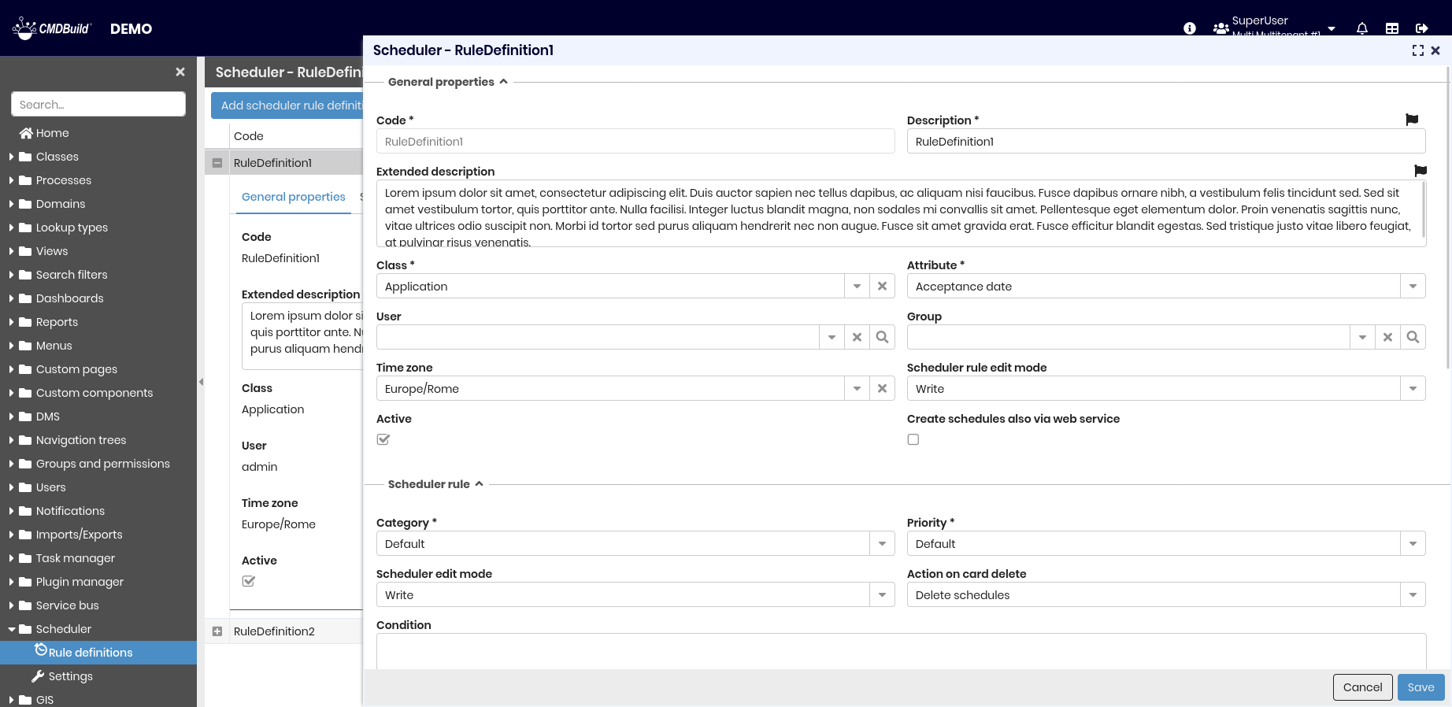Open the Scheduler edit mode dropdown
The image size is (1452, 707).
click(882, 595)
